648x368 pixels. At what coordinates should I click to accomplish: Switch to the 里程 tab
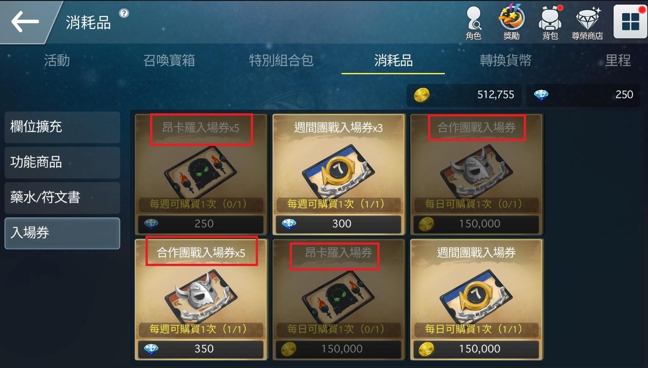618,60
